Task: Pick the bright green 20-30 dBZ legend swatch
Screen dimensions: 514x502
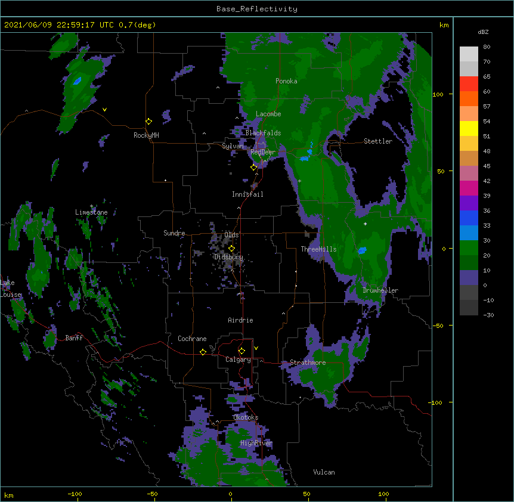Action: click(x=469, y=248)
